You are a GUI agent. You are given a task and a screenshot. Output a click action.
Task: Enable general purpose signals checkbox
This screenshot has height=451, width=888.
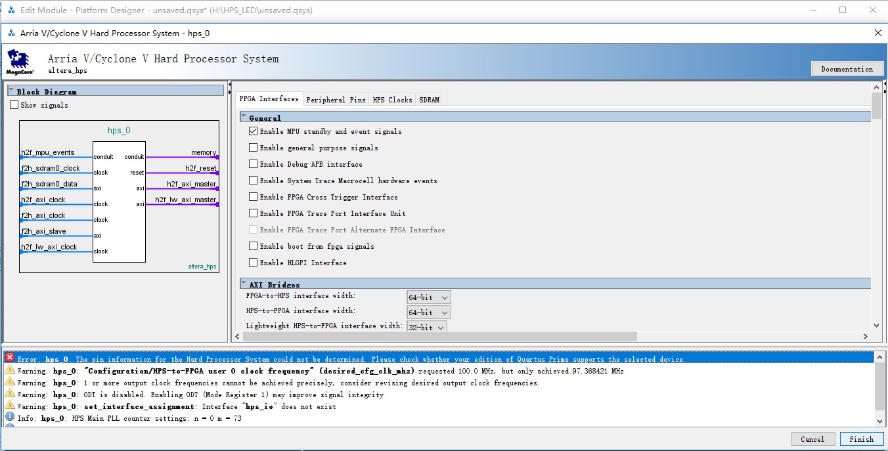coord(253,148)
